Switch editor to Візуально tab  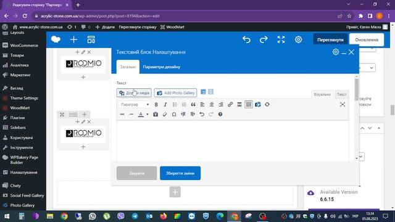(x=322, y=94)
